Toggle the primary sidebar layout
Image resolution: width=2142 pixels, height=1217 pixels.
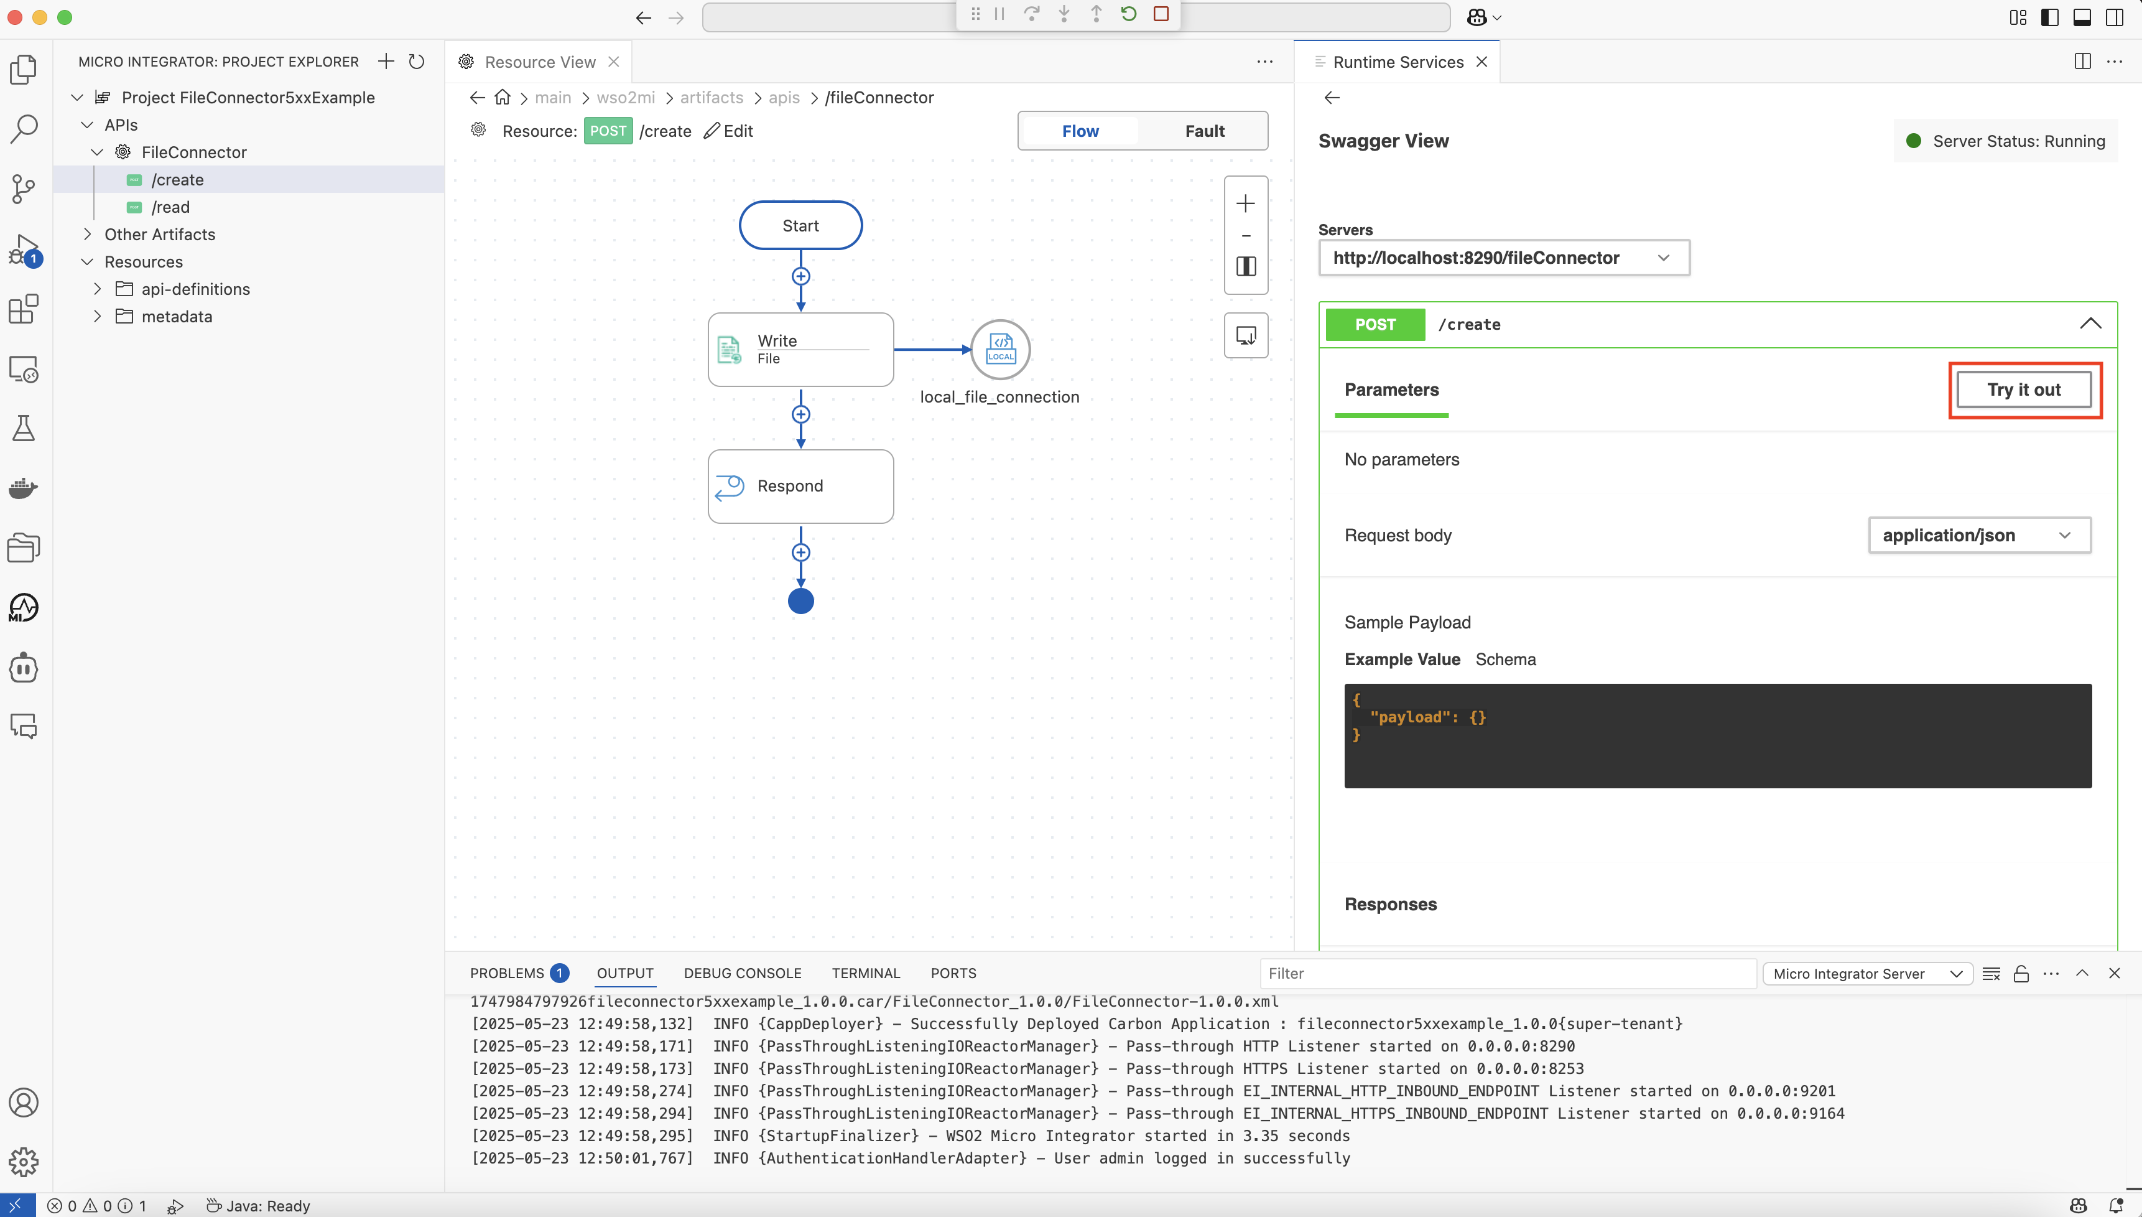point(2049,17)
